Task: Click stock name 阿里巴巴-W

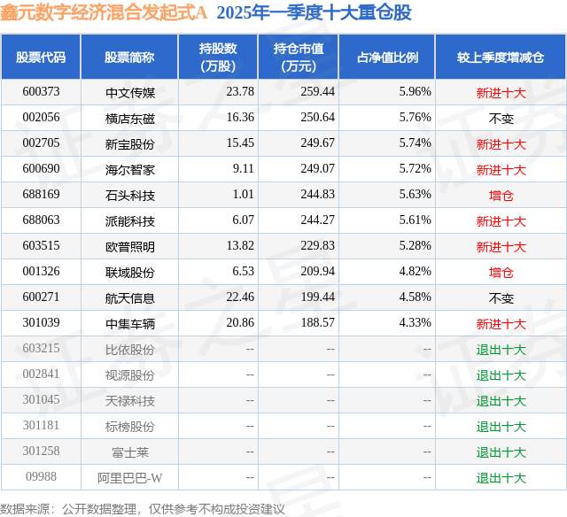Action: (x=130, y=478)
